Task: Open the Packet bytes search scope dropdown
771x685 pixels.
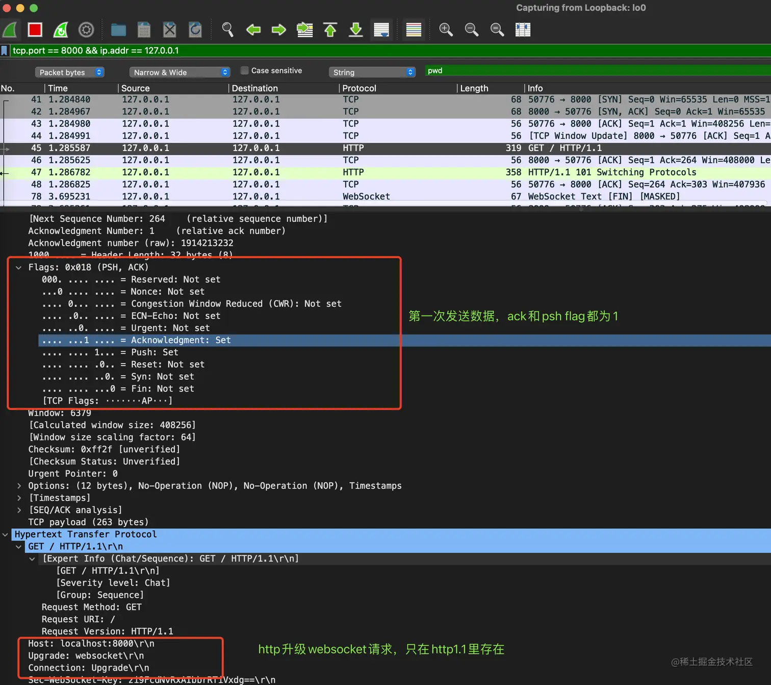Action: pos(69,72)
